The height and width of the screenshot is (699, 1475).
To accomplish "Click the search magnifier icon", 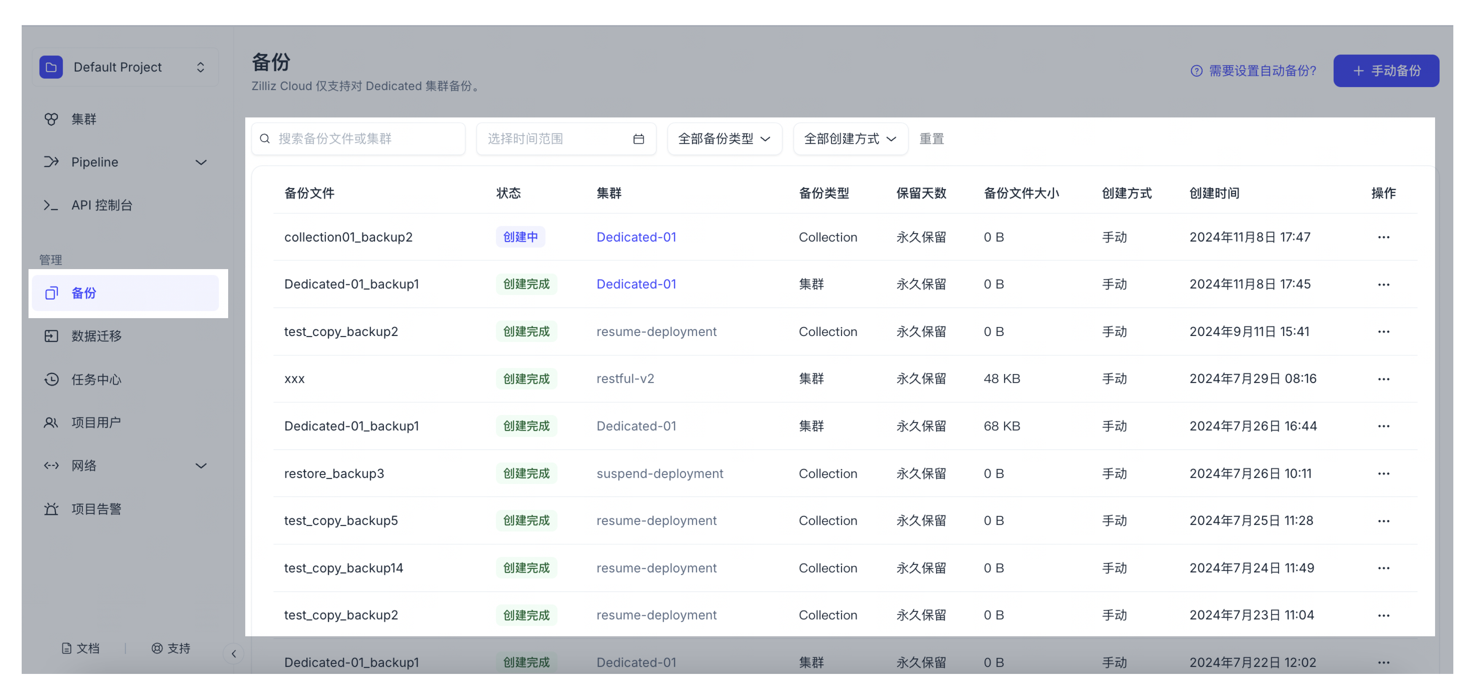I will (x=265, y=138).
